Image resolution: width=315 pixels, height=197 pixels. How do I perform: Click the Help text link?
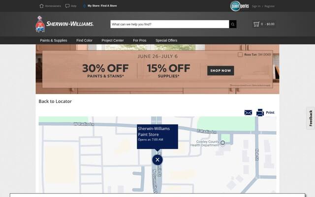point(73,6)
